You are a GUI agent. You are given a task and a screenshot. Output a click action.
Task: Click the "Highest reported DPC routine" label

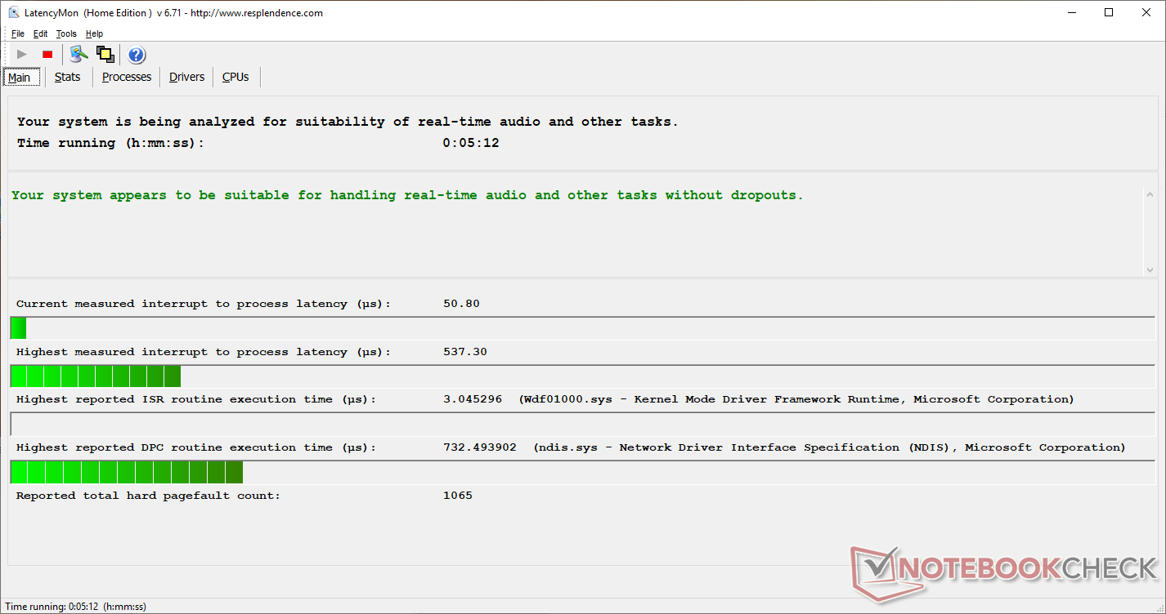pyautogui.click(x=196, y=447)
